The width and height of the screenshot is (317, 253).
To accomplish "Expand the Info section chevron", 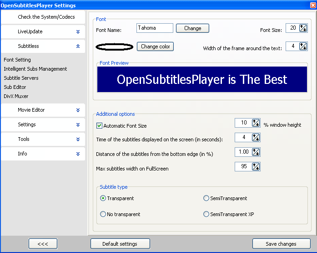I will pos(78,154).
